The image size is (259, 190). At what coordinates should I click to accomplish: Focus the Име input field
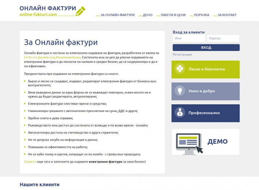point(189,38)
